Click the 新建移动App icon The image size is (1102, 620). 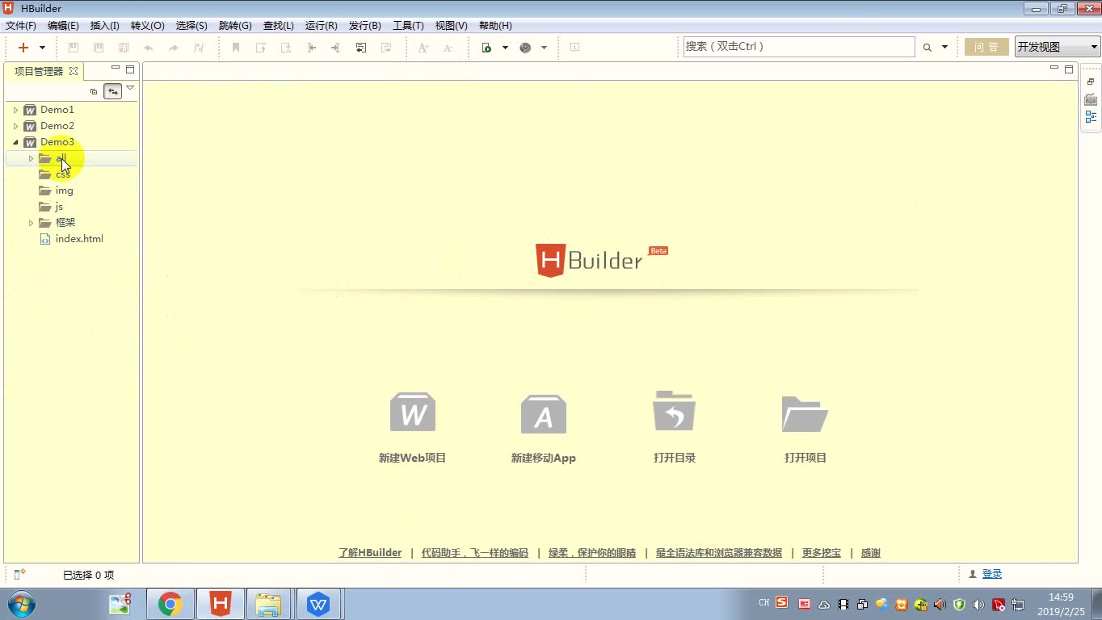pos(544,413)
